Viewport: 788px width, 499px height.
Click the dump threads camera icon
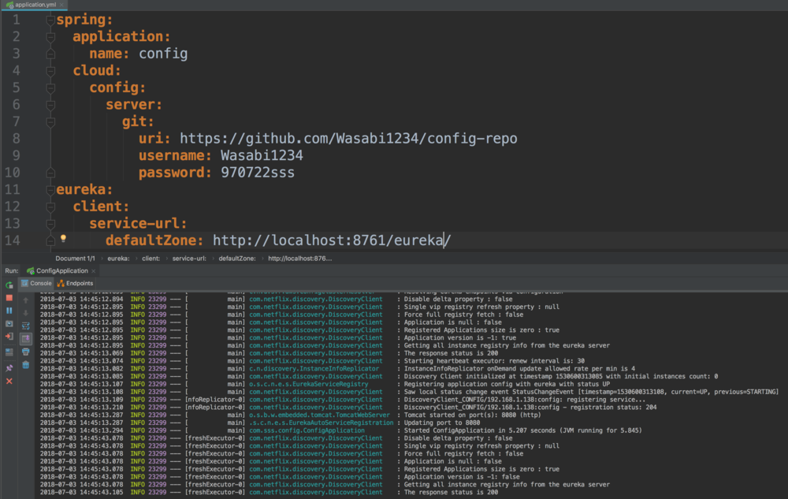pyautogui.click(x=9, y=324)
